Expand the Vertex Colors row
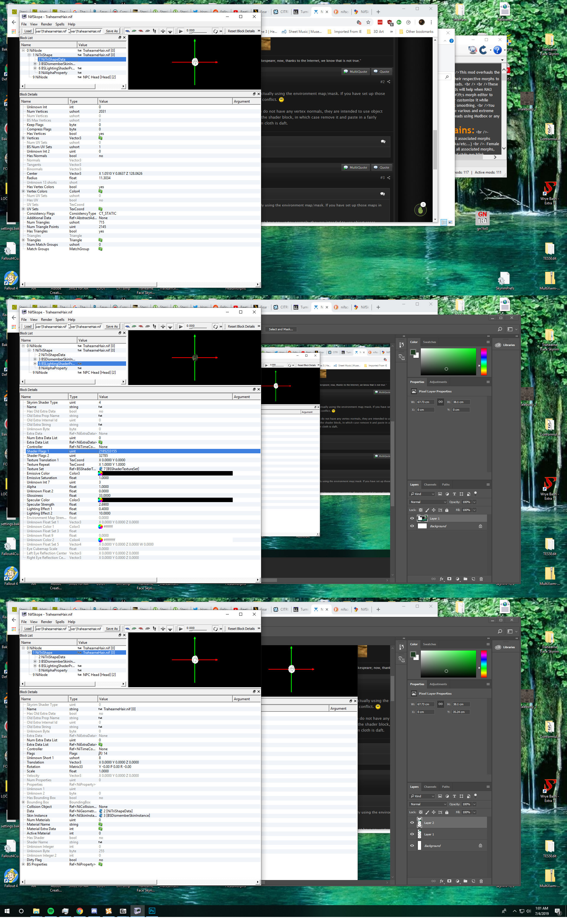567x922 pixels. point(23,191)
